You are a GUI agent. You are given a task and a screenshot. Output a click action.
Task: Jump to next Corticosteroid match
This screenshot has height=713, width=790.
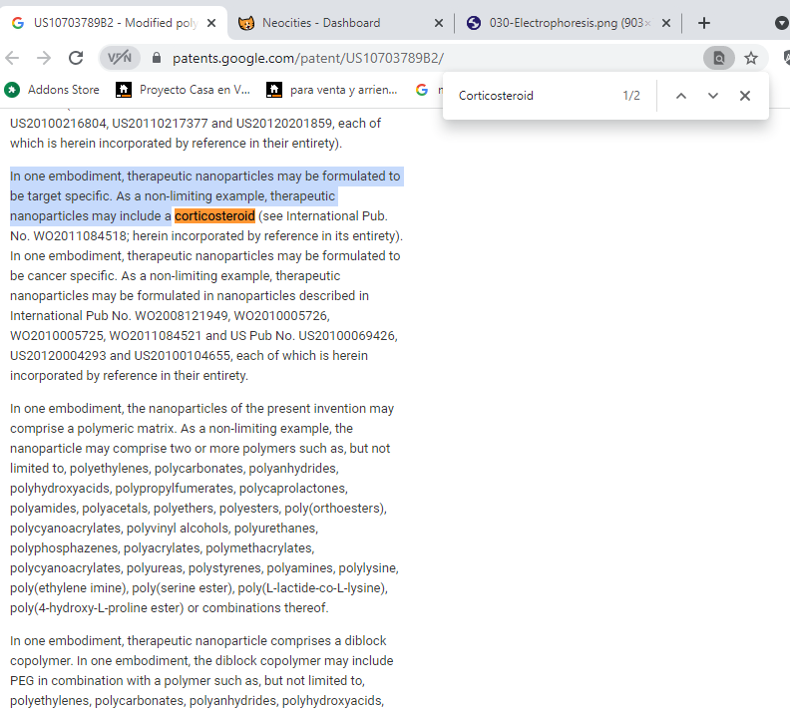coord(712,96)
